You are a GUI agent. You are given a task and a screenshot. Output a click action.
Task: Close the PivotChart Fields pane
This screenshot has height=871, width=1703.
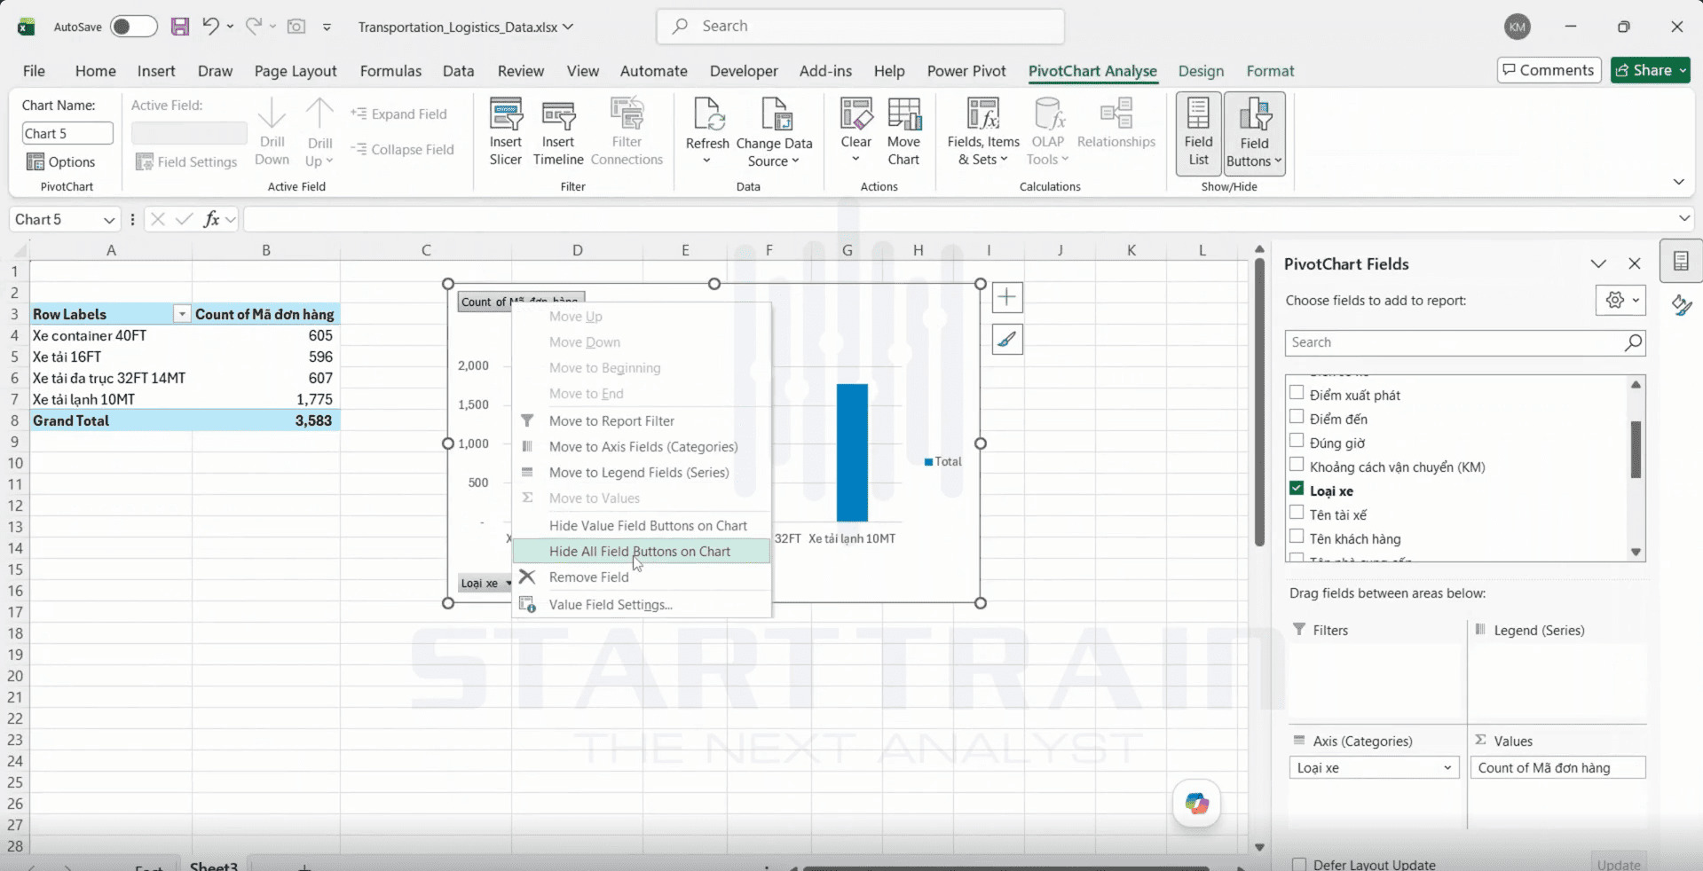point(1635,263)
